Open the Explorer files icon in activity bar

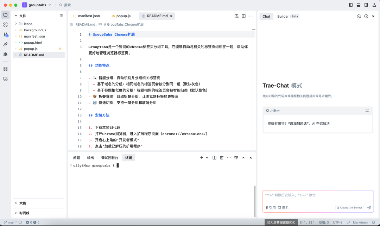click(5, 15)
